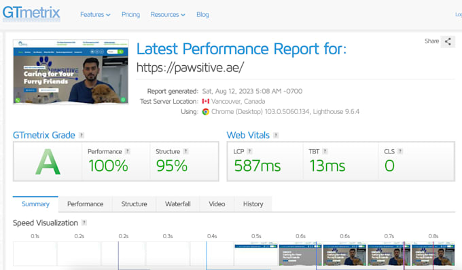The image size is (462, 270).
Task: Click the filmstrip frame under 0.7s
Action: click(389, 254)
